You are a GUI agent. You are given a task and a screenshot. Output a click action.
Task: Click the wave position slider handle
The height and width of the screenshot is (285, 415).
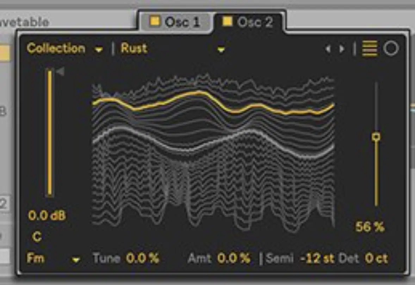coord(376,137)
